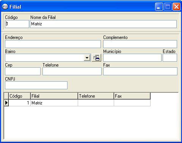Close the Filial window
Viewport: 182px width, 143px height.
coord(176,7)
